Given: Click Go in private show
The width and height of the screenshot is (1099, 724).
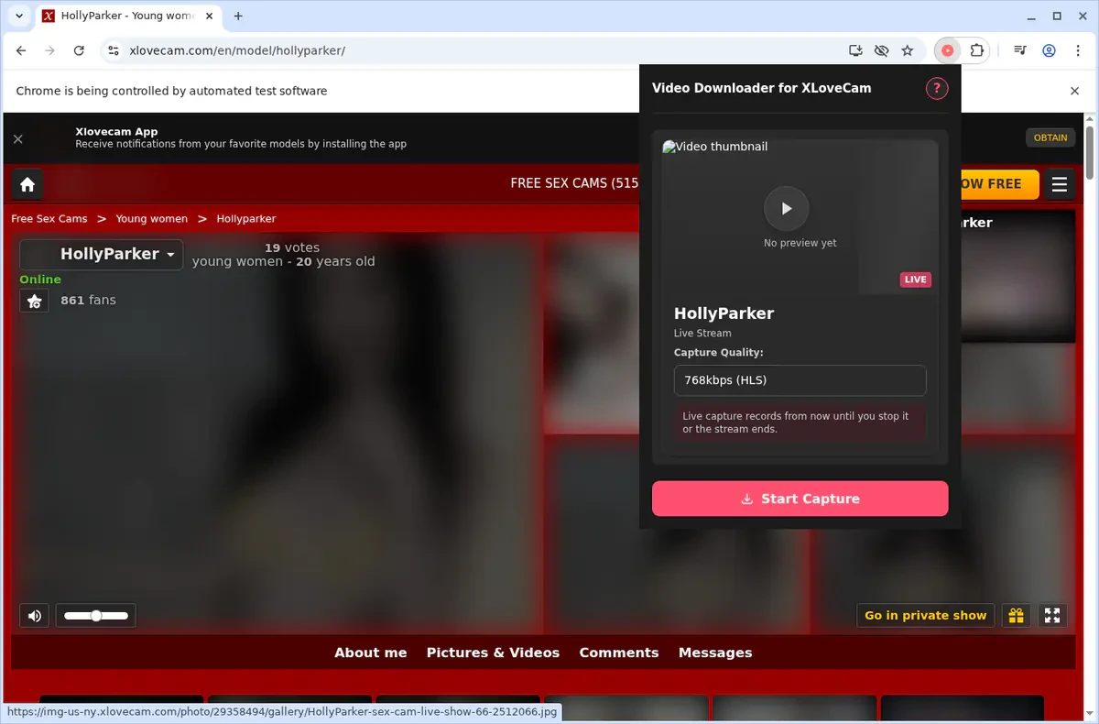Looking at the screenshot, I should [x=925, y=615].
